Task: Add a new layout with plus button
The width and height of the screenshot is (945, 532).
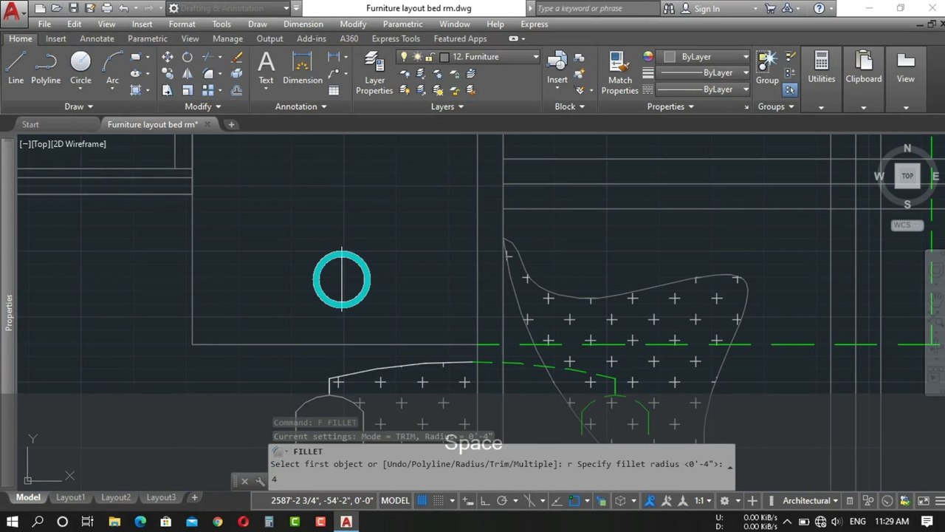Action: (194, 497)
